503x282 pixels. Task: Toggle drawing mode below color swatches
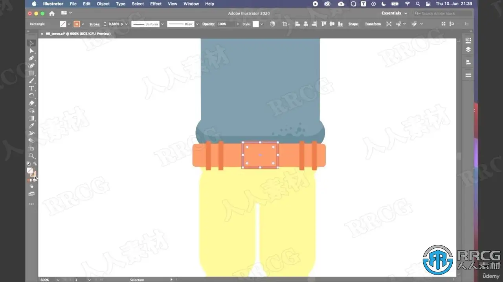tap(31, 186)
